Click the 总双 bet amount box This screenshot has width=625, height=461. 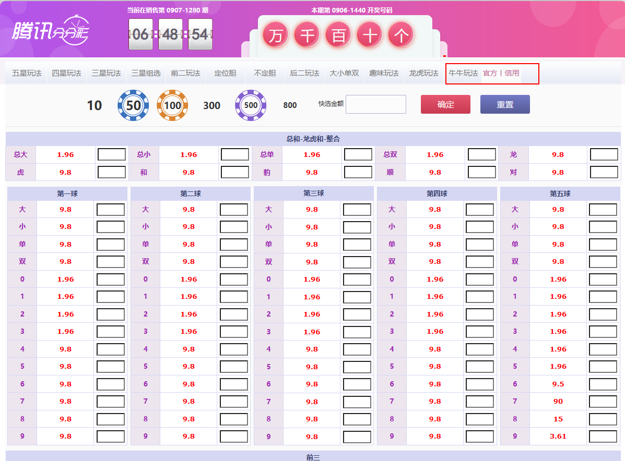pos(481,154)
